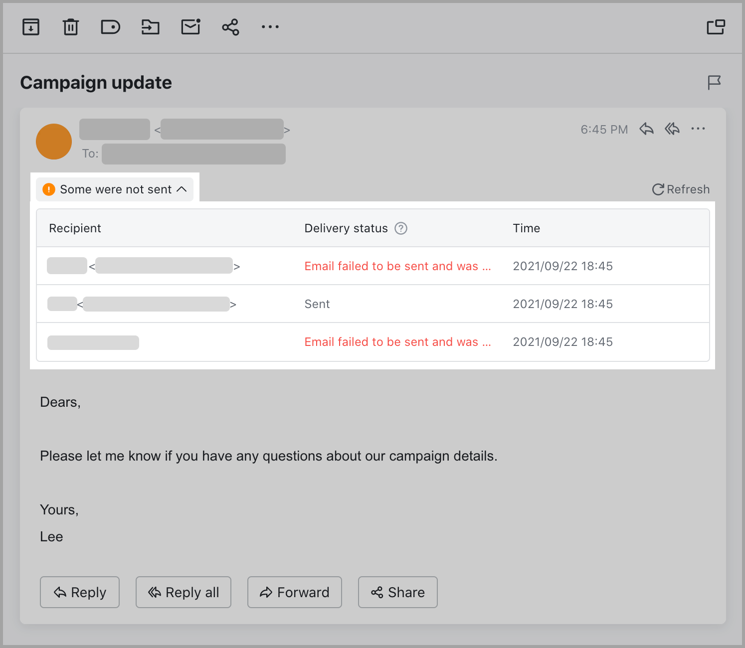Move the email to another folder
Viewport: 745px width, 648px height.
pos(150,27)
